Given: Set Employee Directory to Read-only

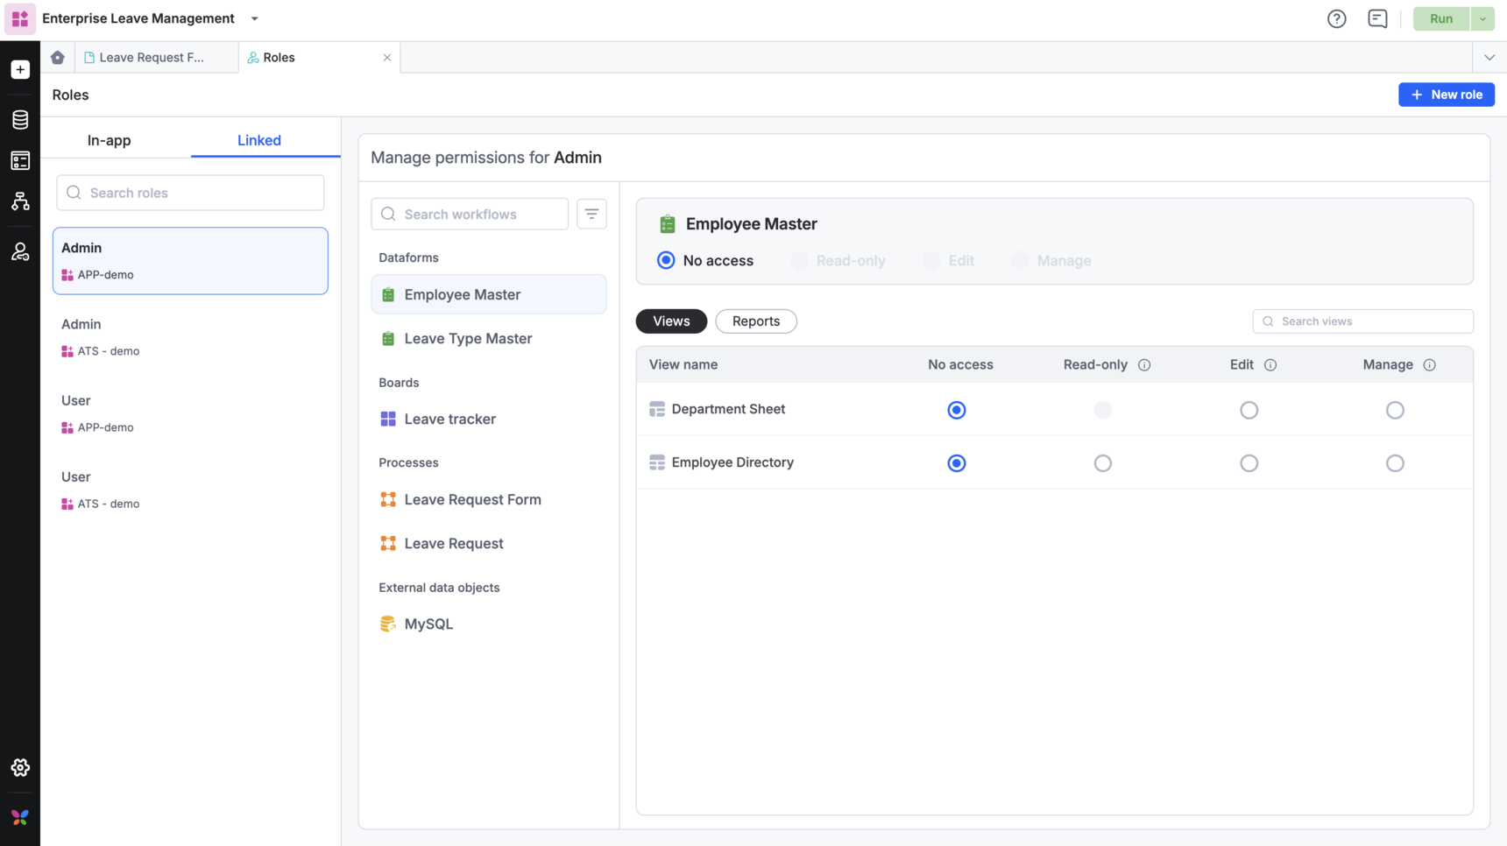Looking at the screenshot, I should click(x=1102, y=463).
